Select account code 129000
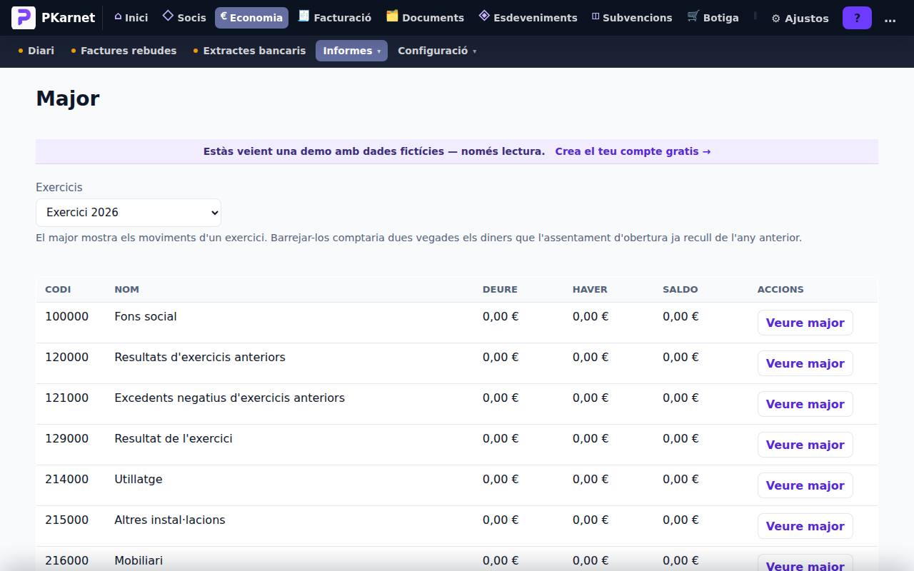Viewport: 914px width, 571px height. pyautogui.click(x=66, y=438)
